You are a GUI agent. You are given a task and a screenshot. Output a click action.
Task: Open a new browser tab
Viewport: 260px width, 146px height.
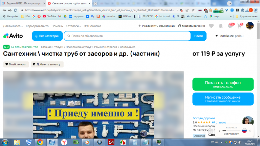tap(95, 3)
